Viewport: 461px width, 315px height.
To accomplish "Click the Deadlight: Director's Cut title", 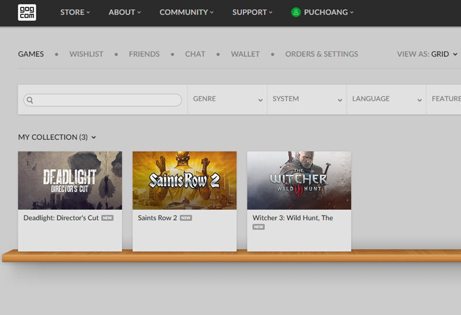I will coord(61,218).
